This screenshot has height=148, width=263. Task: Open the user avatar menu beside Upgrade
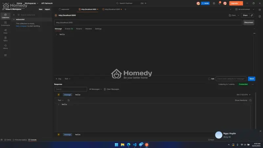point(225,3)
